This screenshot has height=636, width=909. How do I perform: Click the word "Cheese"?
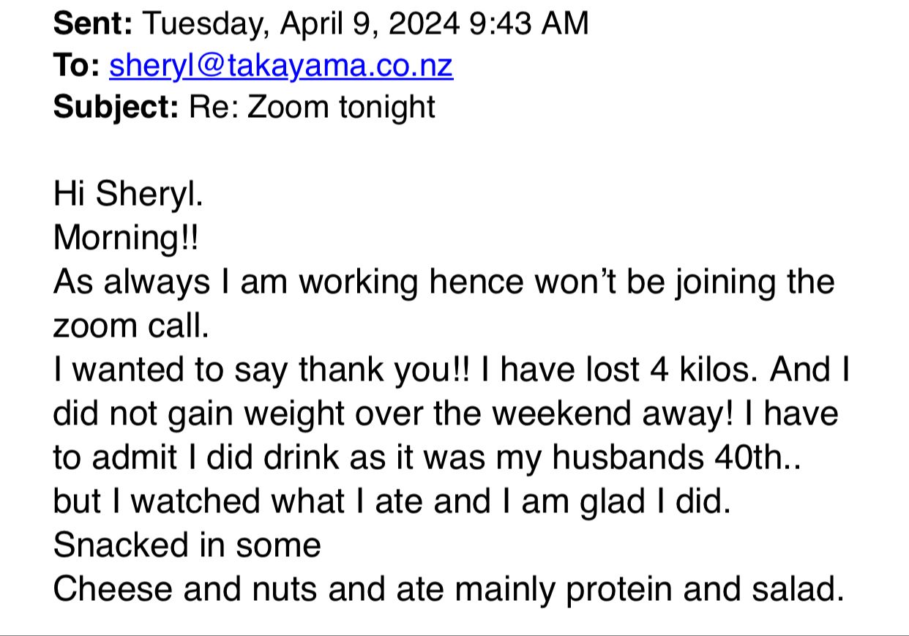[113, 589]
